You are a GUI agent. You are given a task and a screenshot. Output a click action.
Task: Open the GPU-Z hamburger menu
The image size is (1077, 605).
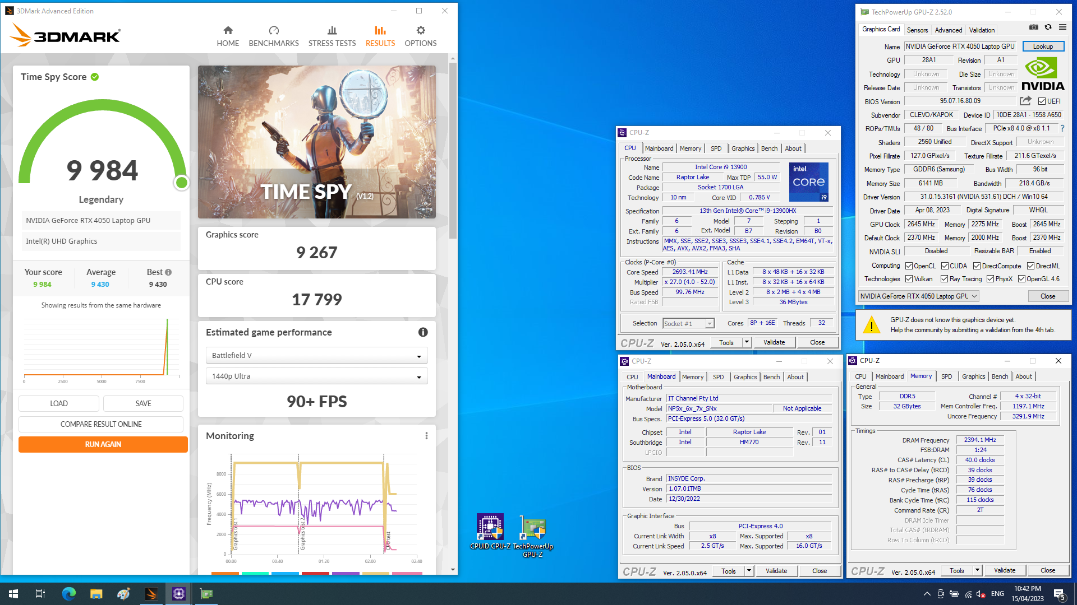[1062, 27]
